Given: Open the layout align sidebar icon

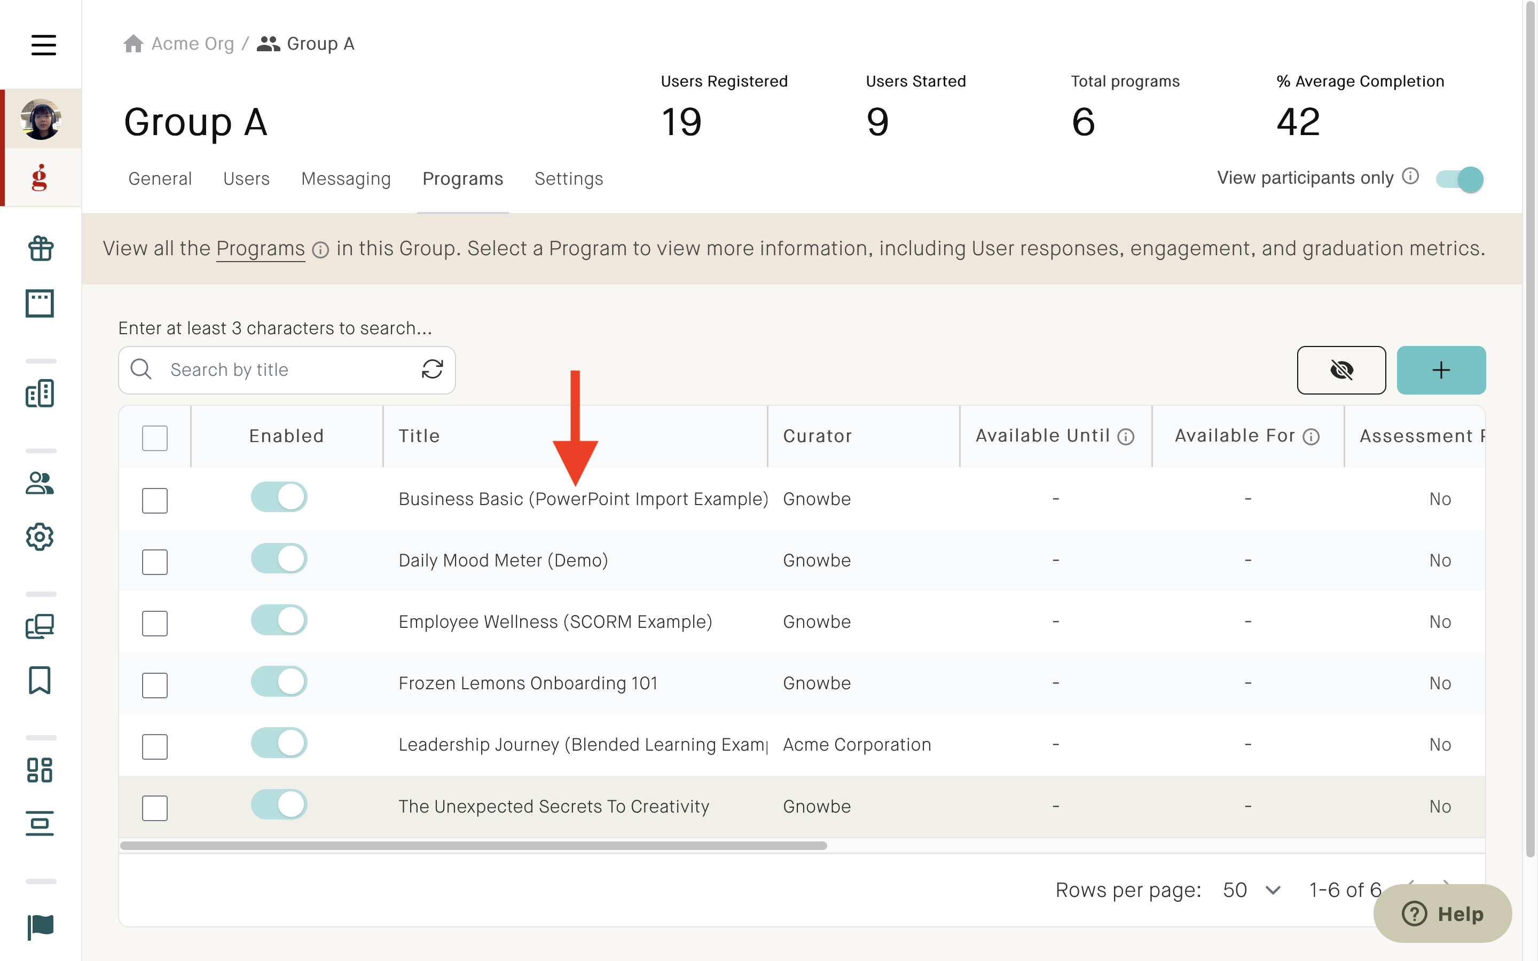Looking at the screenshot, I should tap(40, 824).
